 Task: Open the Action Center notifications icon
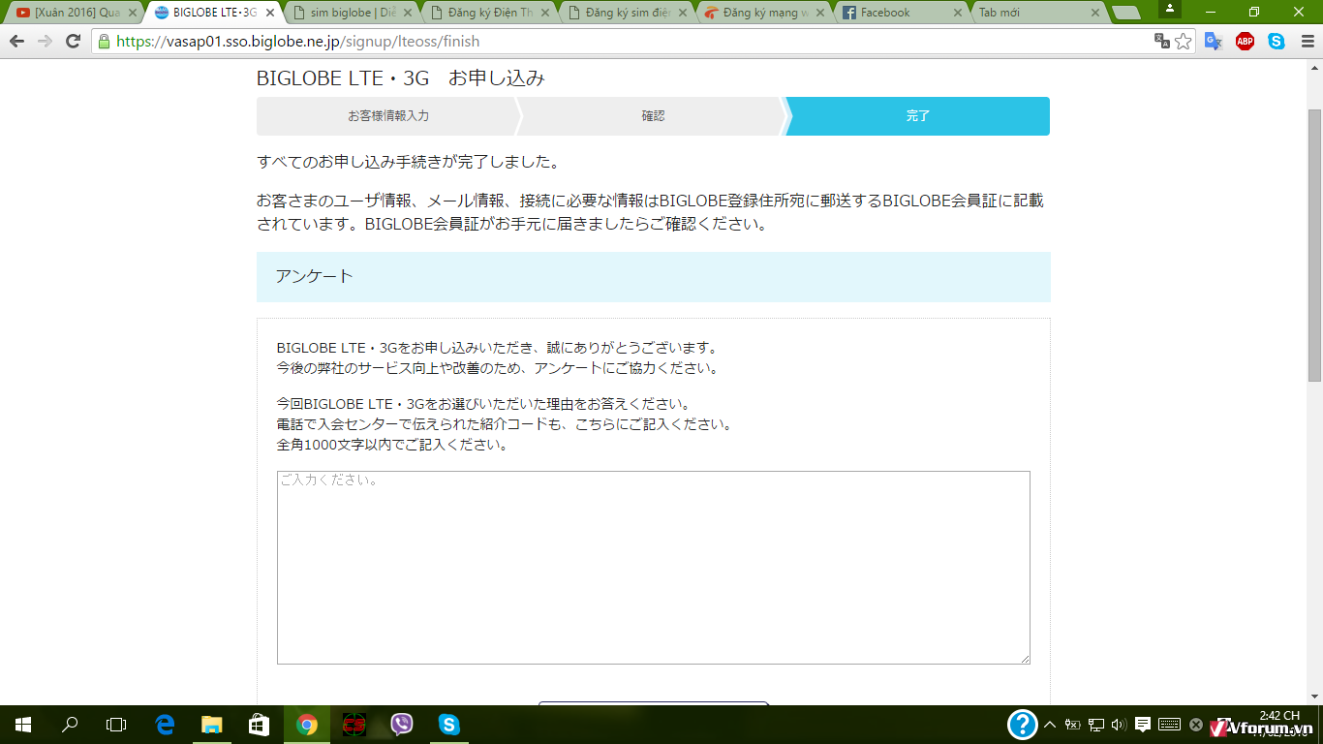pos(1143,725)
